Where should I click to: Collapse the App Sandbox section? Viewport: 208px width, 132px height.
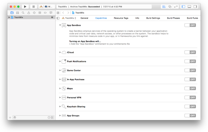(x=60, y=25)
